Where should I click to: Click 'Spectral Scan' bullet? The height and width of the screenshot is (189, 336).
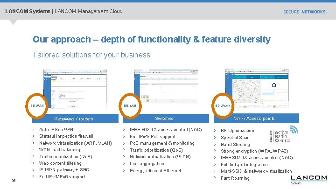235,138
